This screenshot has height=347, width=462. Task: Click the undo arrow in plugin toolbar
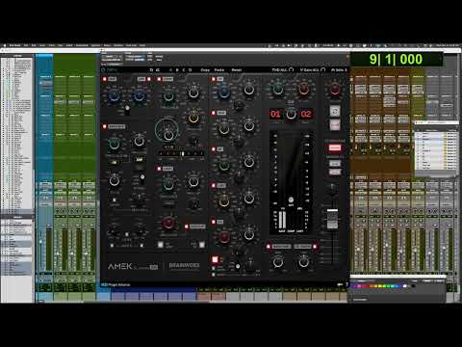coord(151,69)
